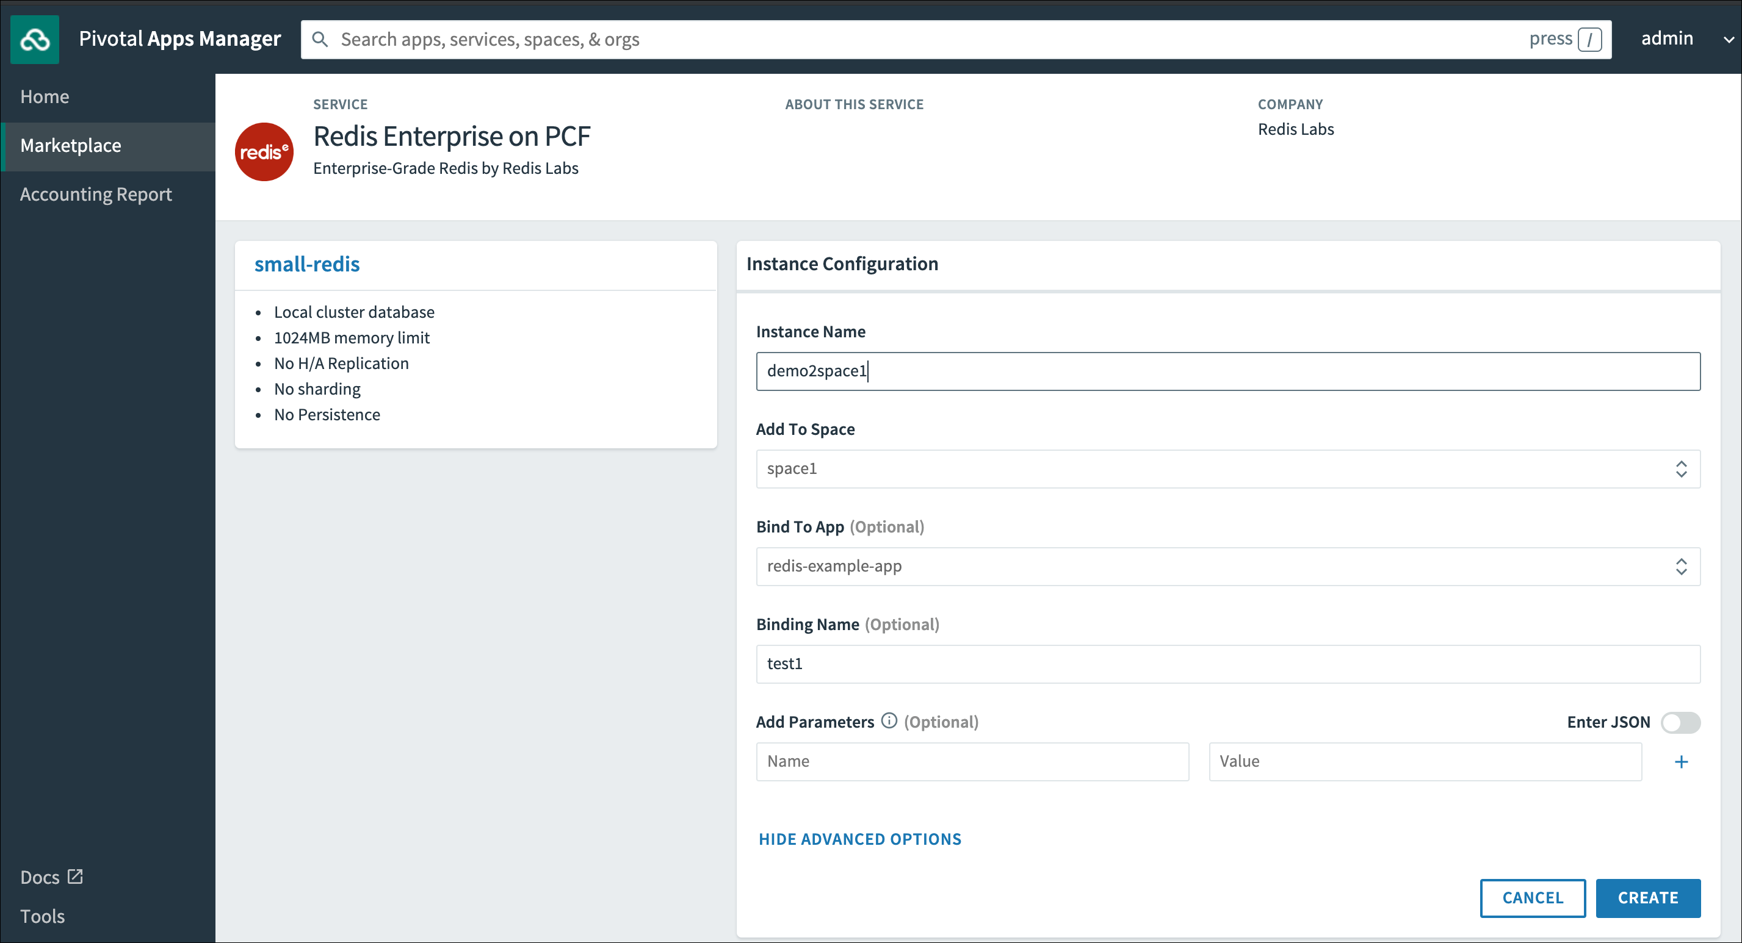Open Accounting Report in sidebar
The image size is (1742, 943).
coord(96,194)
